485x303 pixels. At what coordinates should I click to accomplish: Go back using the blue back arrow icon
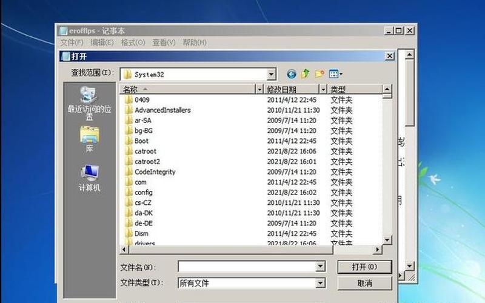tap(292, 74)
